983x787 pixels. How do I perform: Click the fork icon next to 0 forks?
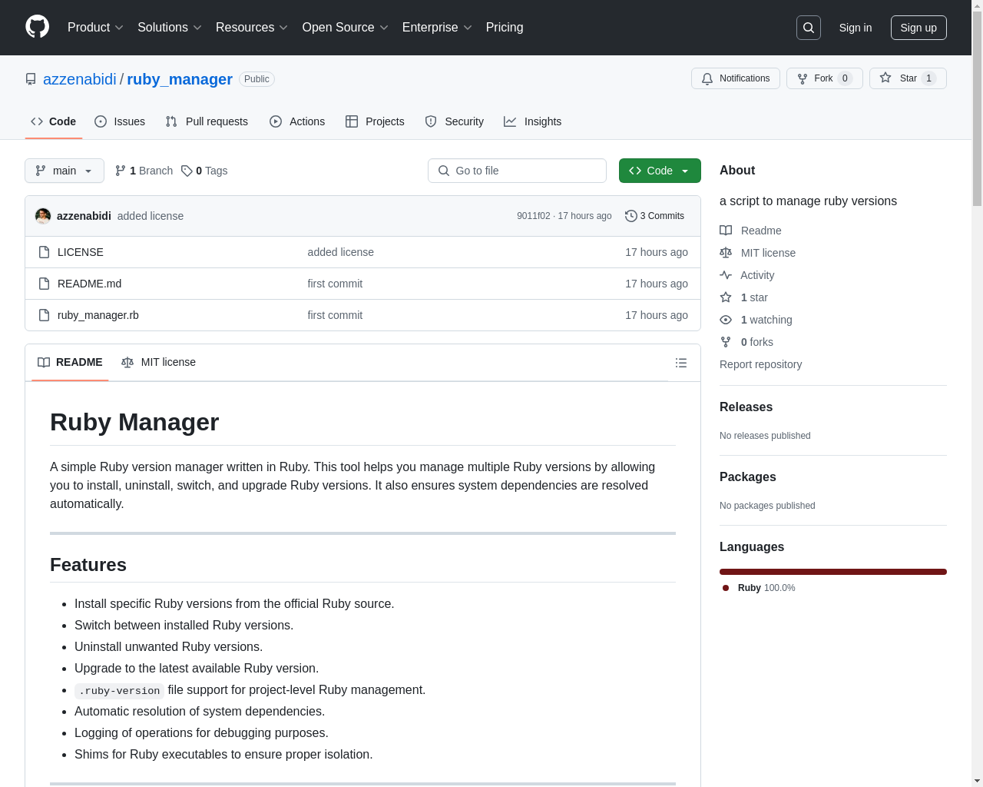(726, 342)
